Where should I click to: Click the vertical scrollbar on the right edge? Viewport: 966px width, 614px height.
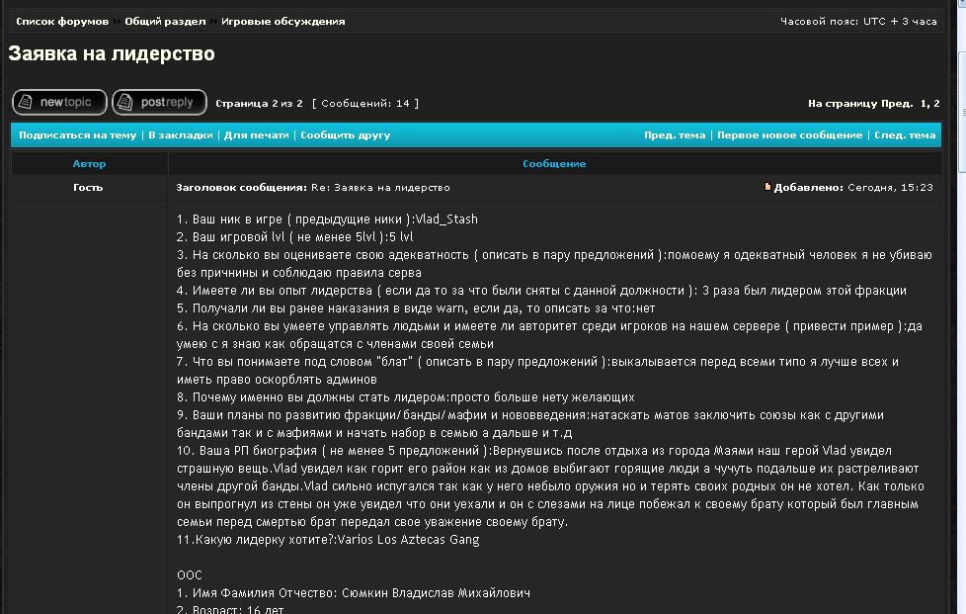[x=958, y=297]
